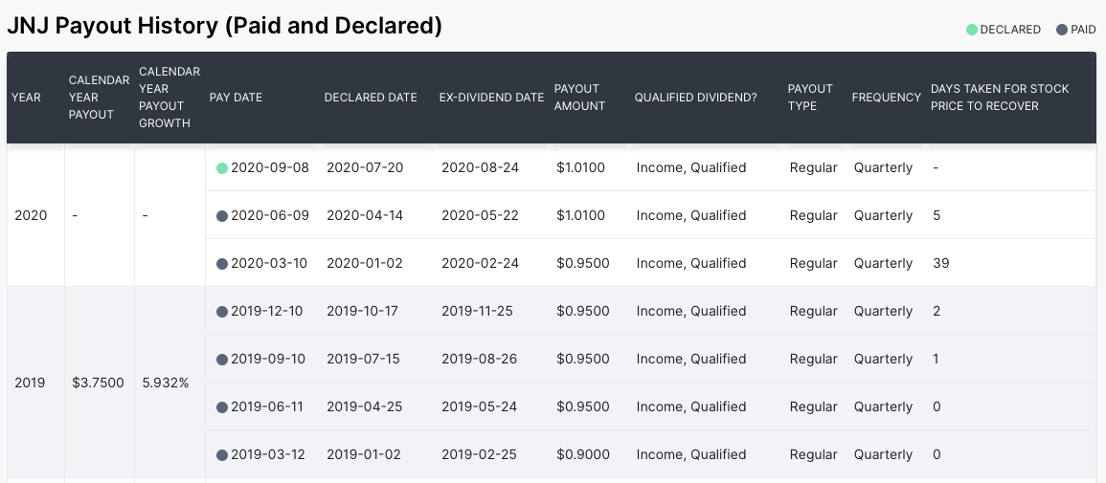Click the gray Paid legend dot
Screen dimensions: 1106x483
[x=1062, y=30]
